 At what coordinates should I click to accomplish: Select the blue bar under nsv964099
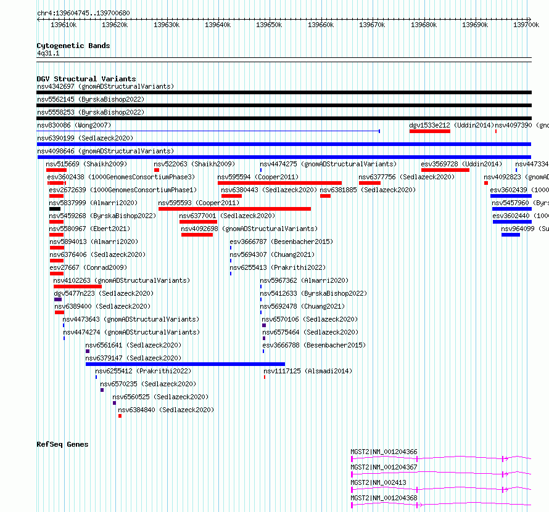click(511, 235)
